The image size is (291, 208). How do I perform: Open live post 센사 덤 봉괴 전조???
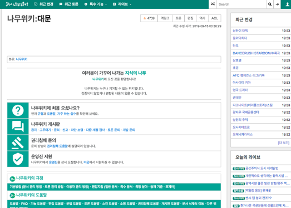click(x=259, y=198)
